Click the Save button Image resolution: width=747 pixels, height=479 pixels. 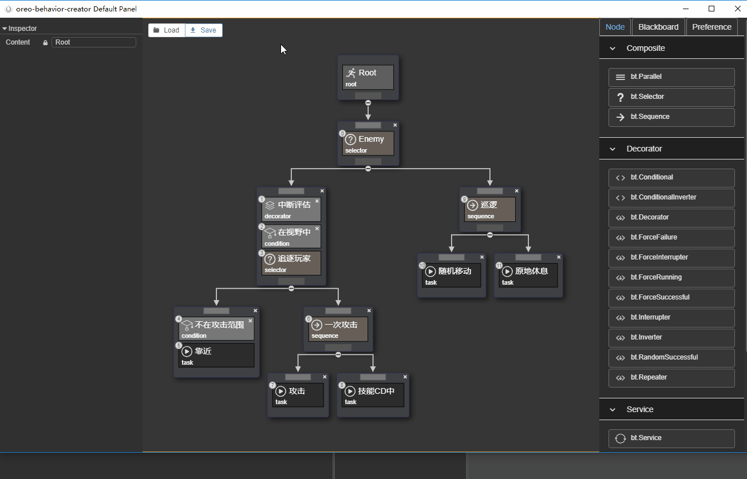pyautogui.click(x=204, y=30)
